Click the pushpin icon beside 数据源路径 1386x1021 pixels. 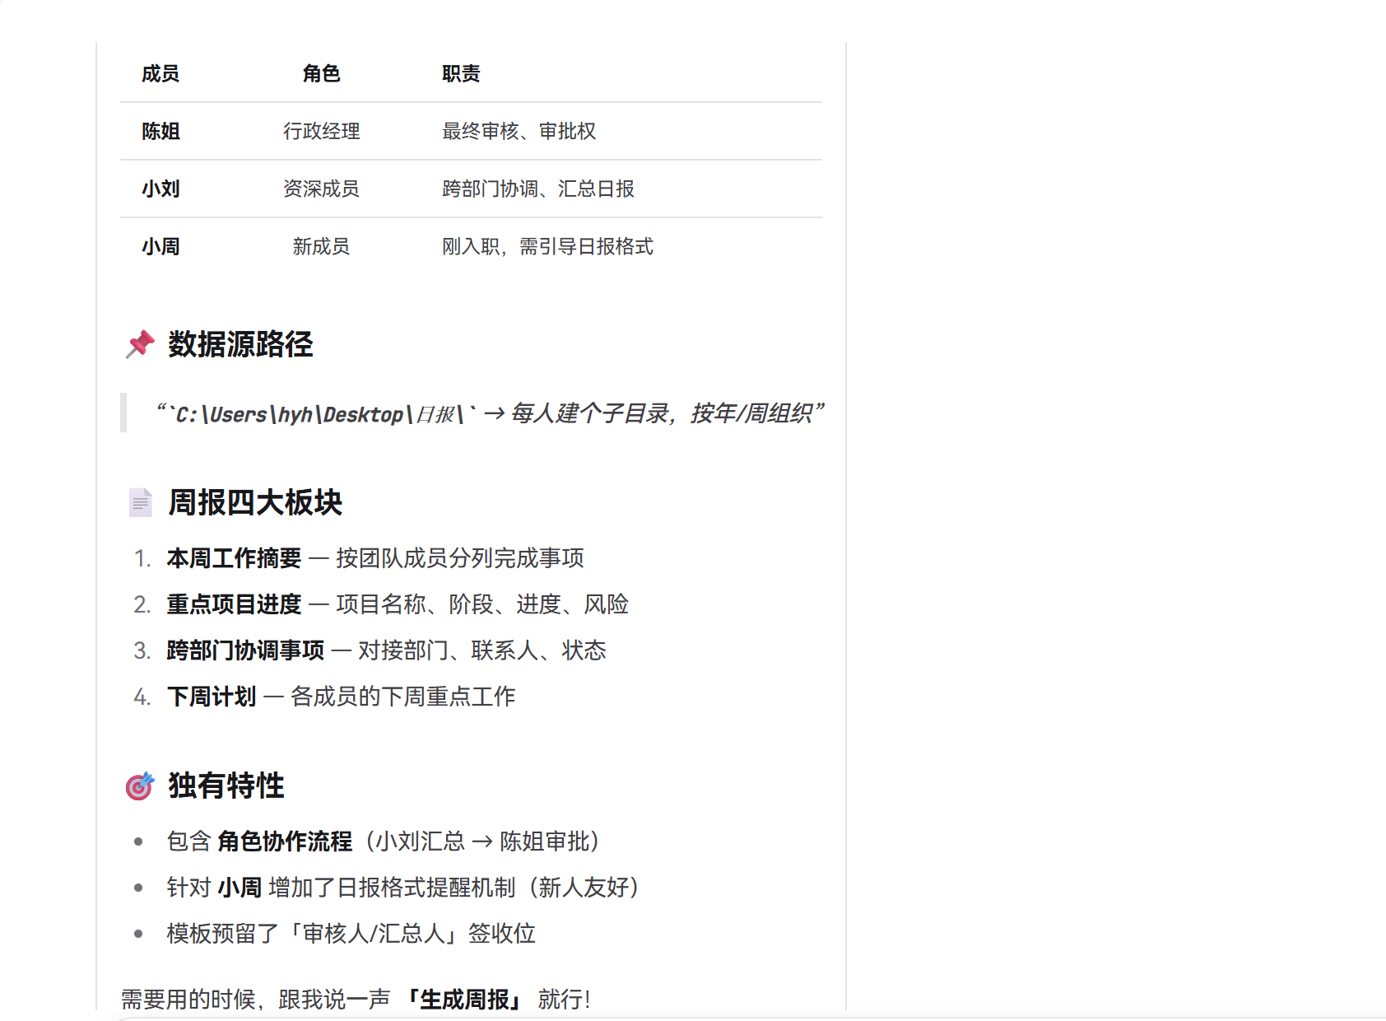pyautogui.click(x=140, y=344)
